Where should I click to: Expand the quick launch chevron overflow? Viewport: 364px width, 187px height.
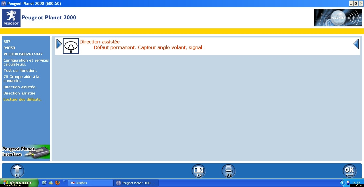click(64, 181)
